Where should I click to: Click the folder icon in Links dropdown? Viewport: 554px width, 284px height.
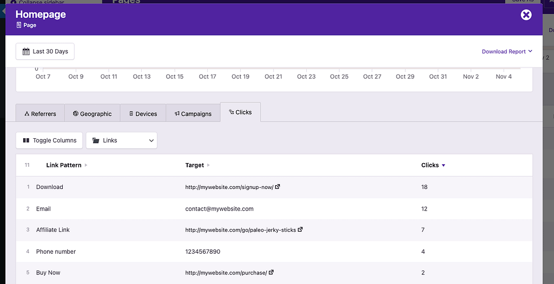coord(96,140)
